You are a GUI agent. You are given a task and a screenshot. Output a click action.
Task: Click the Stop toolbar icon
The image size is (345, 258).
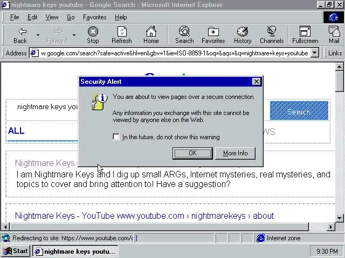pos(93,35)
